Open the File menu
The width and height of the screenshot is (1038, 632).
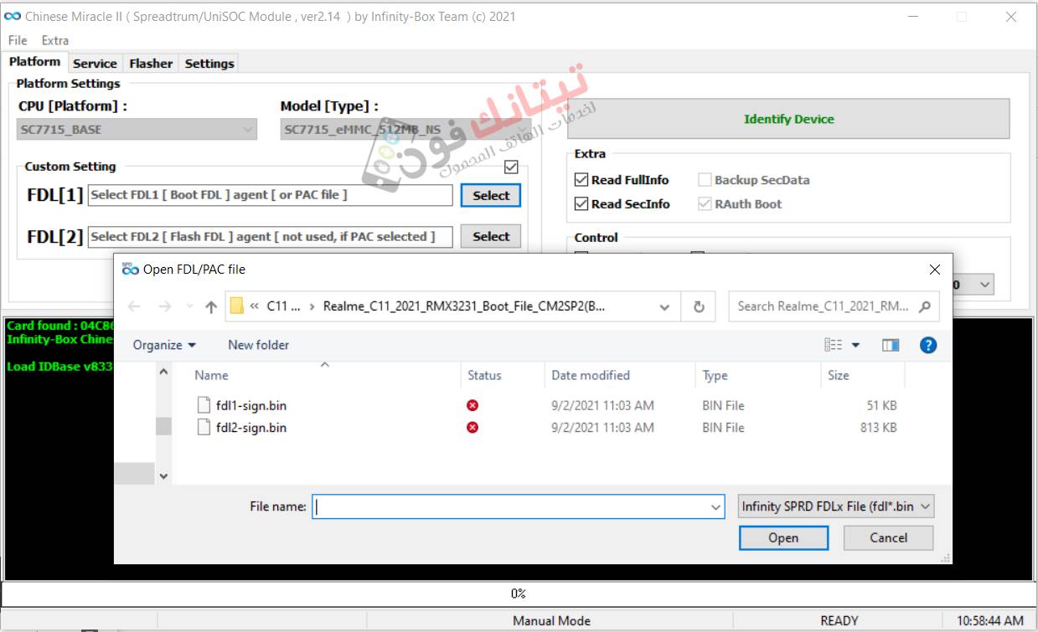click(18, 40)
